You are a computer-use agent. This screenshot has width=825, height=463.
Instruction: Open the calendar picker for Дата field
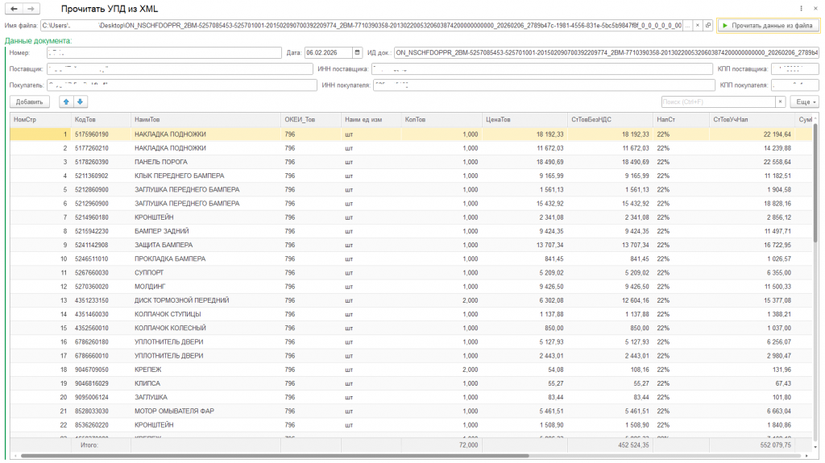click(358, 53)
